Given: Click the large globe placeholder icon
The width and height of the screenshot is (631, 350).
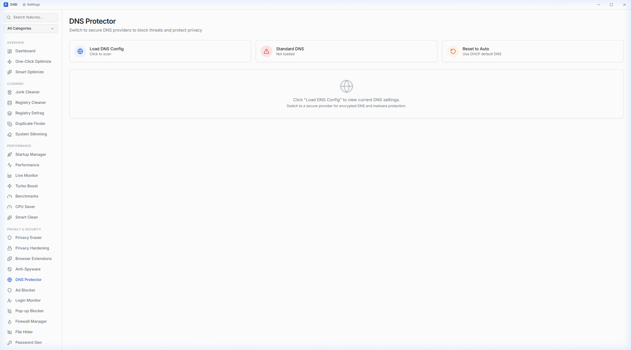Looking at the screenshot, I should coord(346,86).
